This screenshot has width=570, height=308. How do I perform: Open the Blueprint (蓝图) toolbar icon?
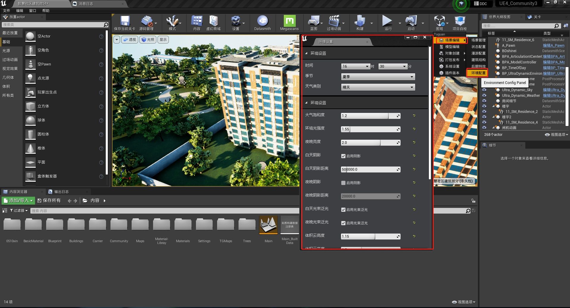(314, 23)
